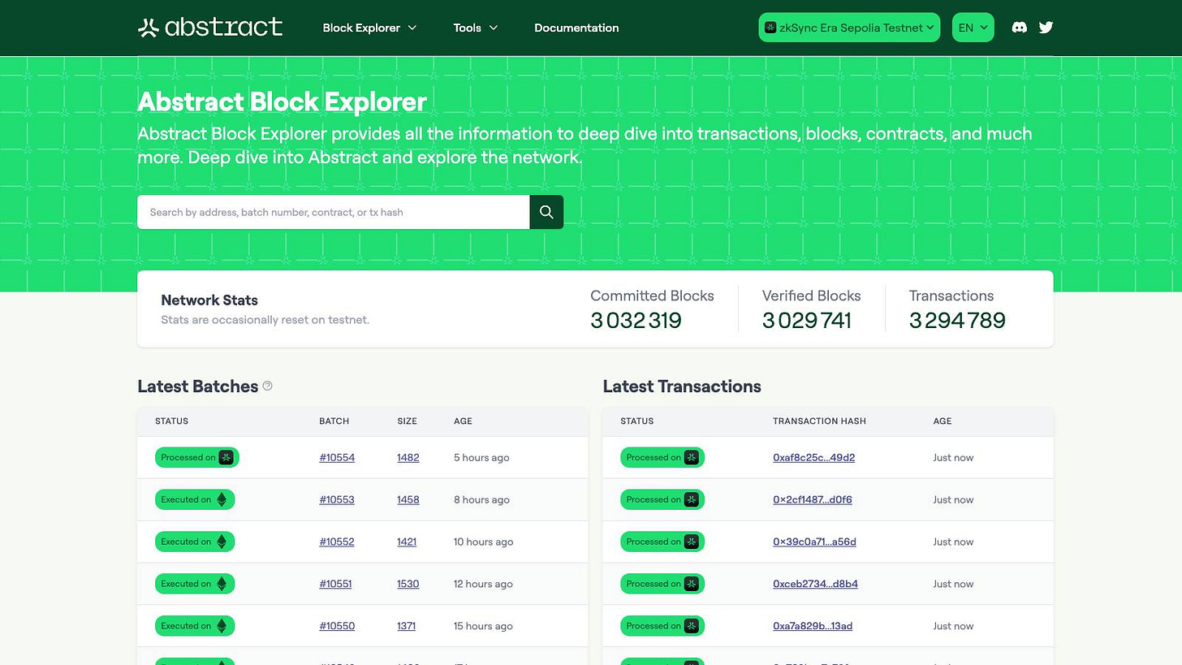Click the Ethereum icon in batch #10553 status
The image size is (1182, 665).
tap(222, 499)
